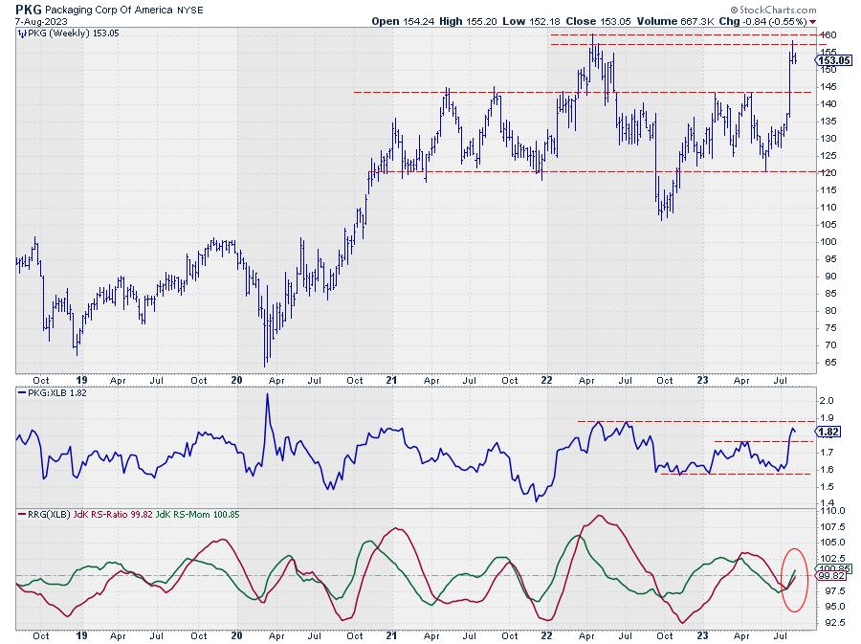
Task: Click the JdK RS-Mom 100.85 legend text
Action: pos(197,515)
